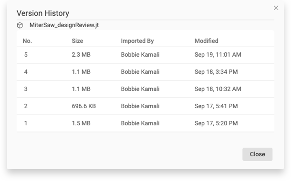Select version modified Sep 19, 11:01 AM
Image resolution: width=291 pixels, height=181 pixels.
[x=218, y=55]
